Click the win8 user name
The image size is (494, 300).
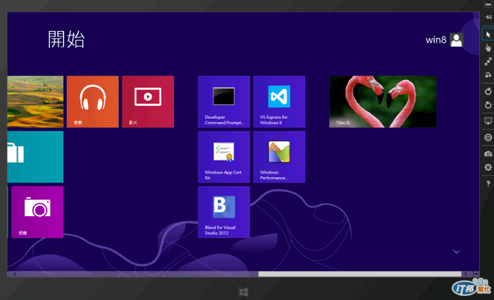[436, 40]
